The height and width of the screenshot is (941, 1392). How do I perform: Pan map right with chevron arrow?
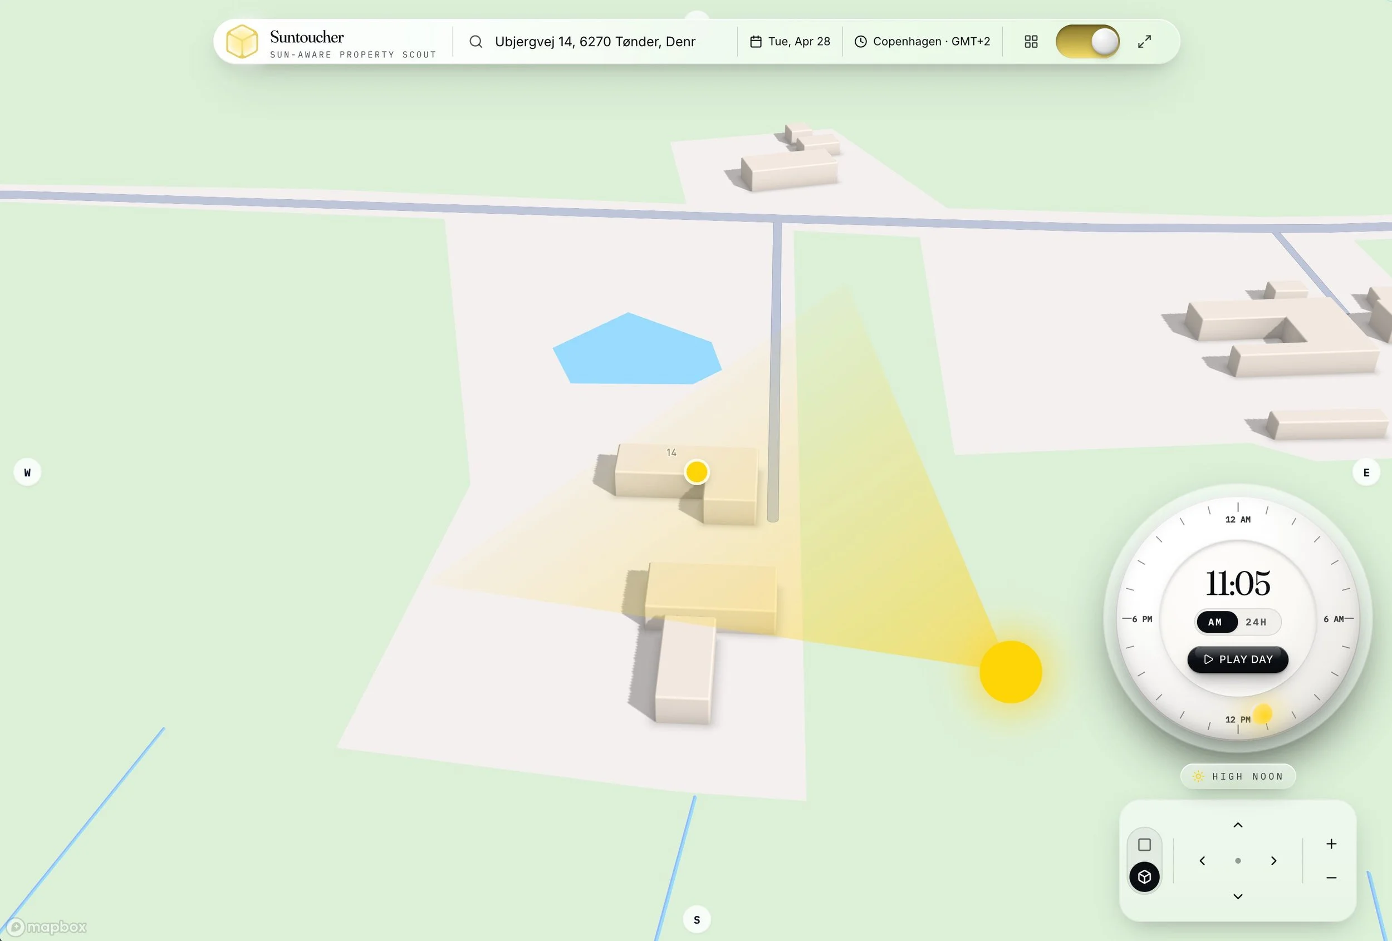point(1273,861)
